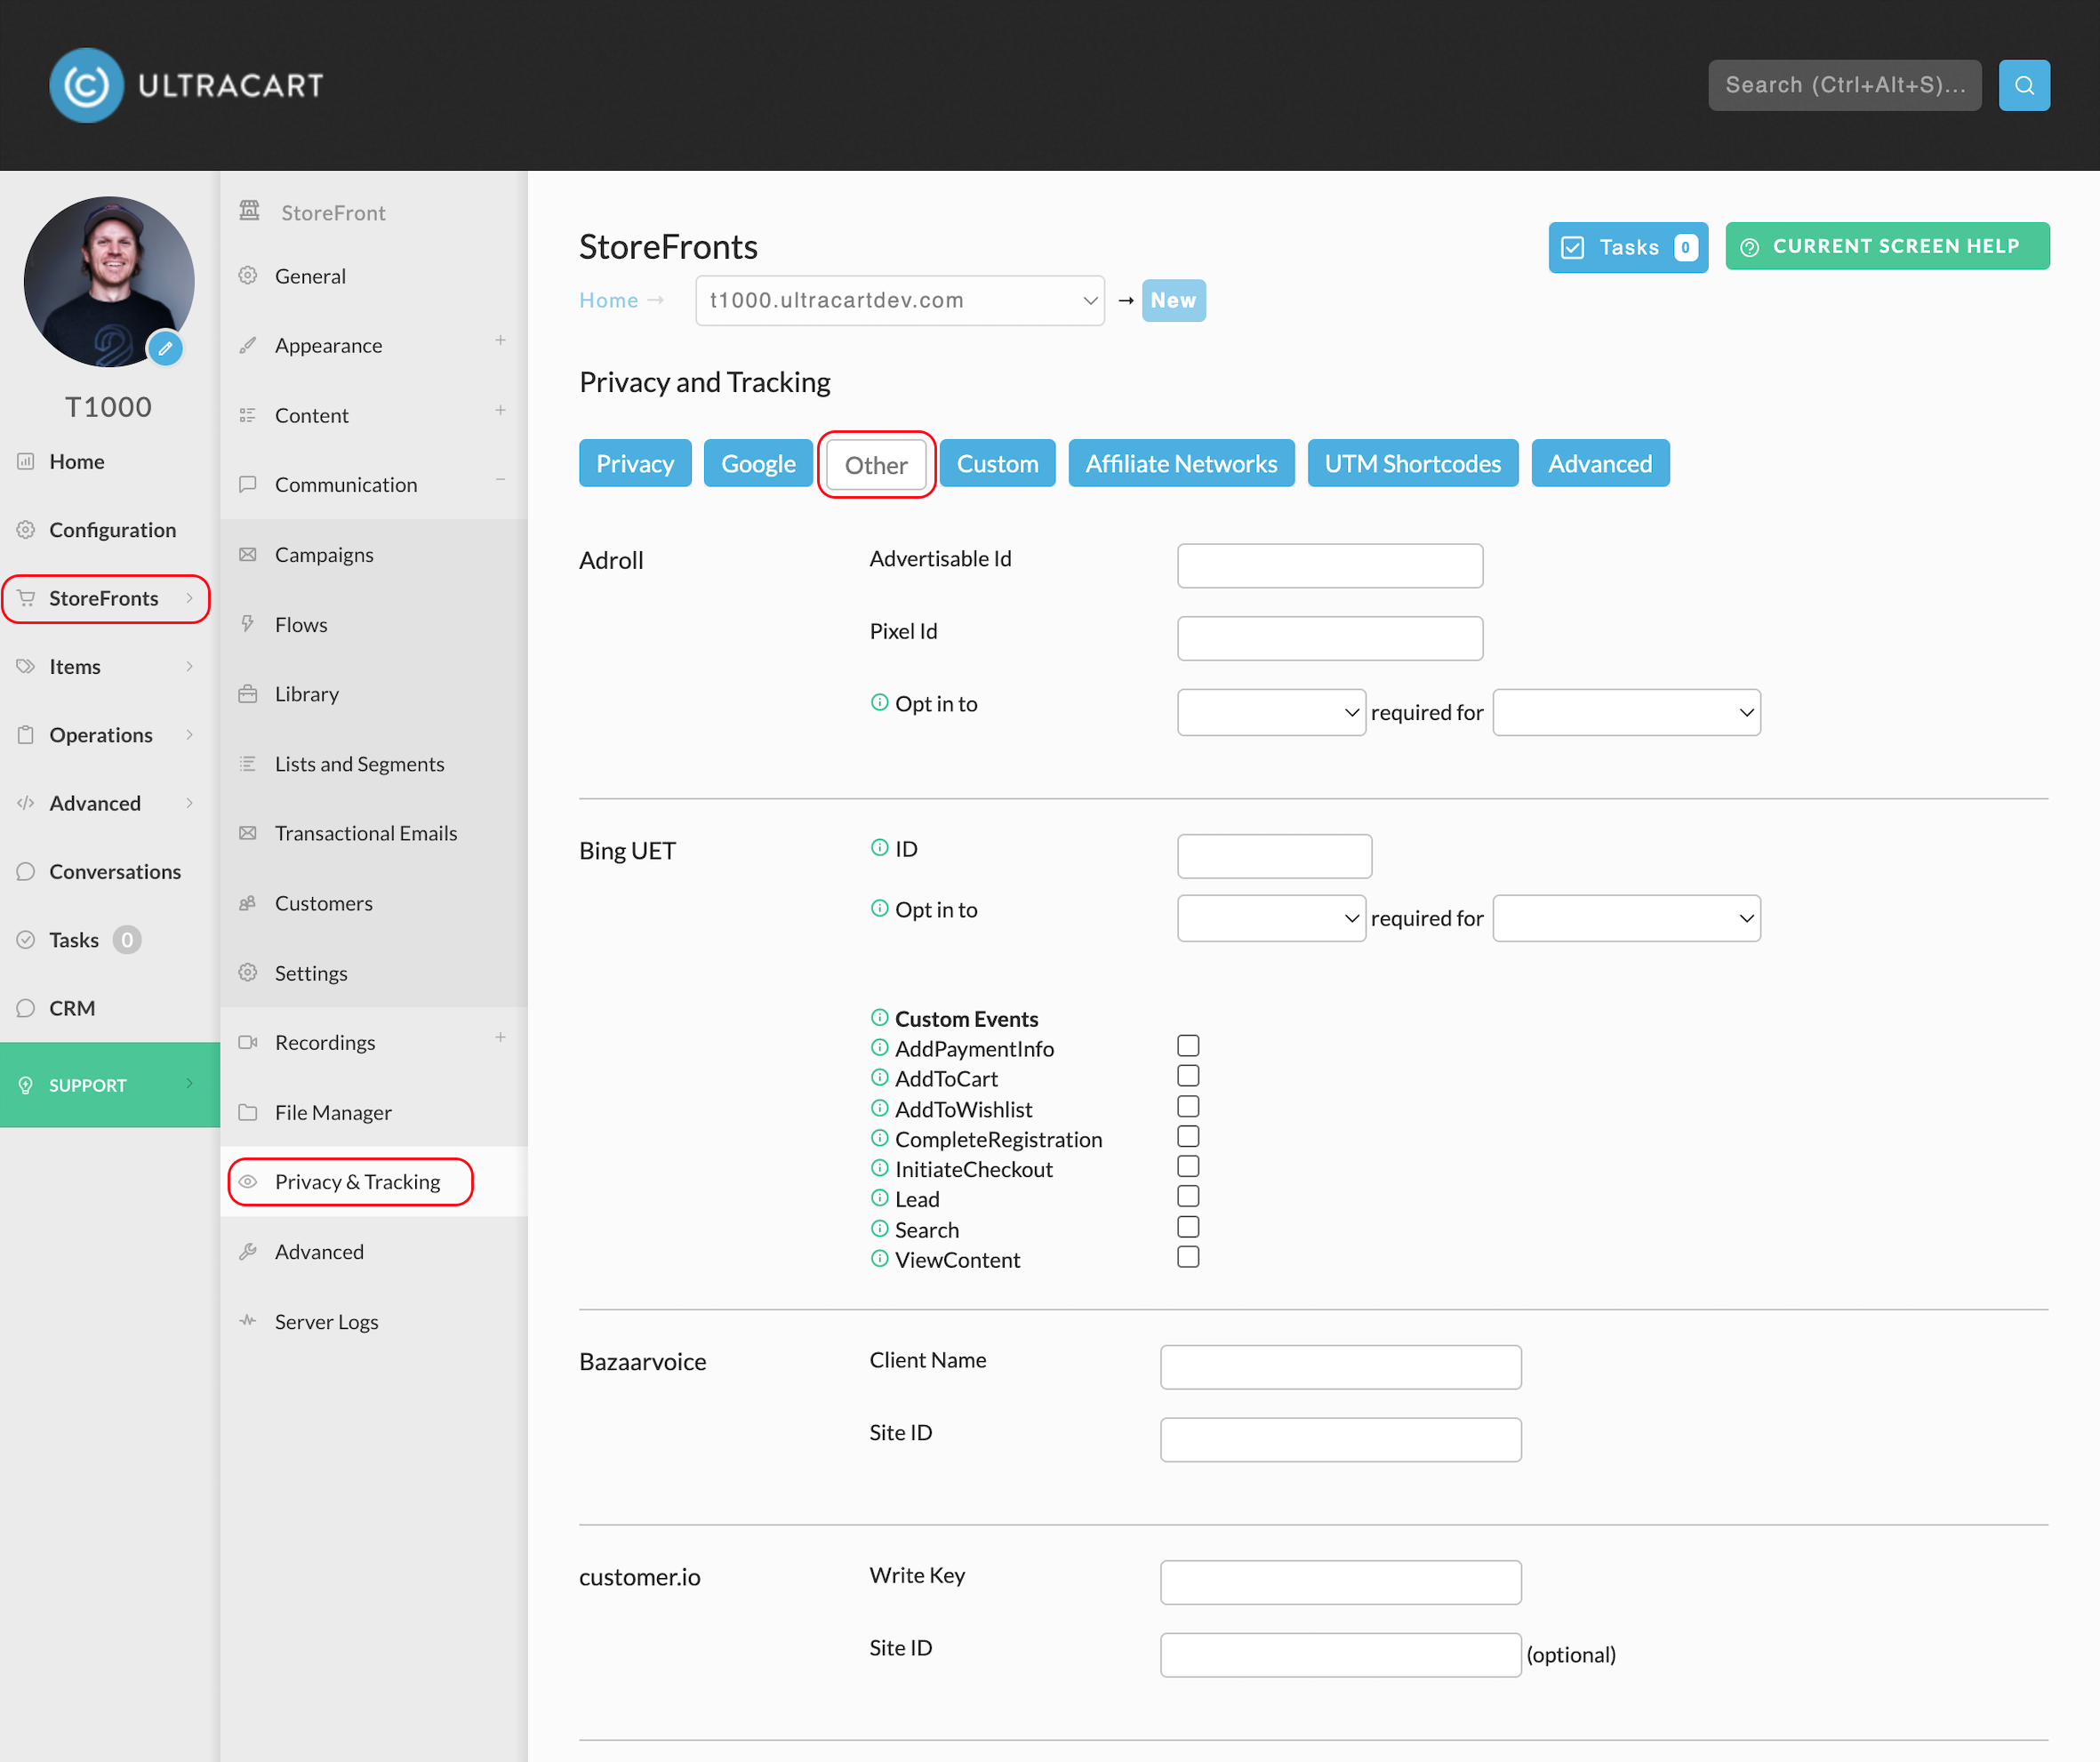Click the Recordings camera icon
Screen dimensions: 2100x1762
pyautogui.click(x=248, y=1042)
